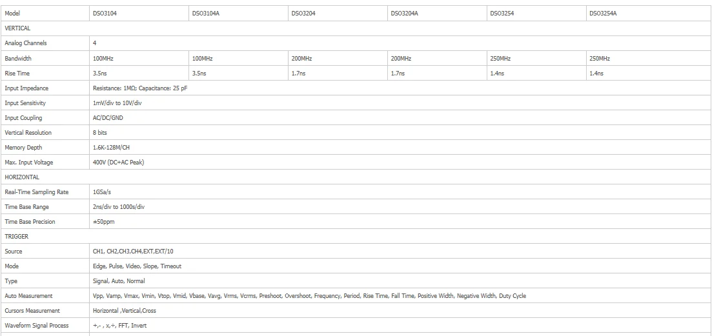
Task: Select the VERTICAL section heading row
Action: pos(17,28)
